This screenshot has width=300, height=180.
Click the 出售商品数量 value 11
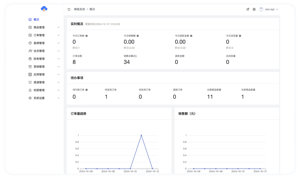tap(210, 97)
